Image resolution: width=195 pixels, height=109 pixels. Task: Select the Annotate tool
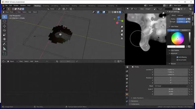coord(5,44)
